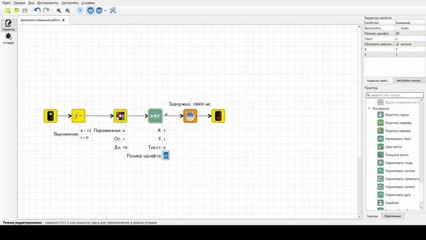Select Нарисовать прямоугольник in the palette

pyautogui.click(x=398, y=179)
